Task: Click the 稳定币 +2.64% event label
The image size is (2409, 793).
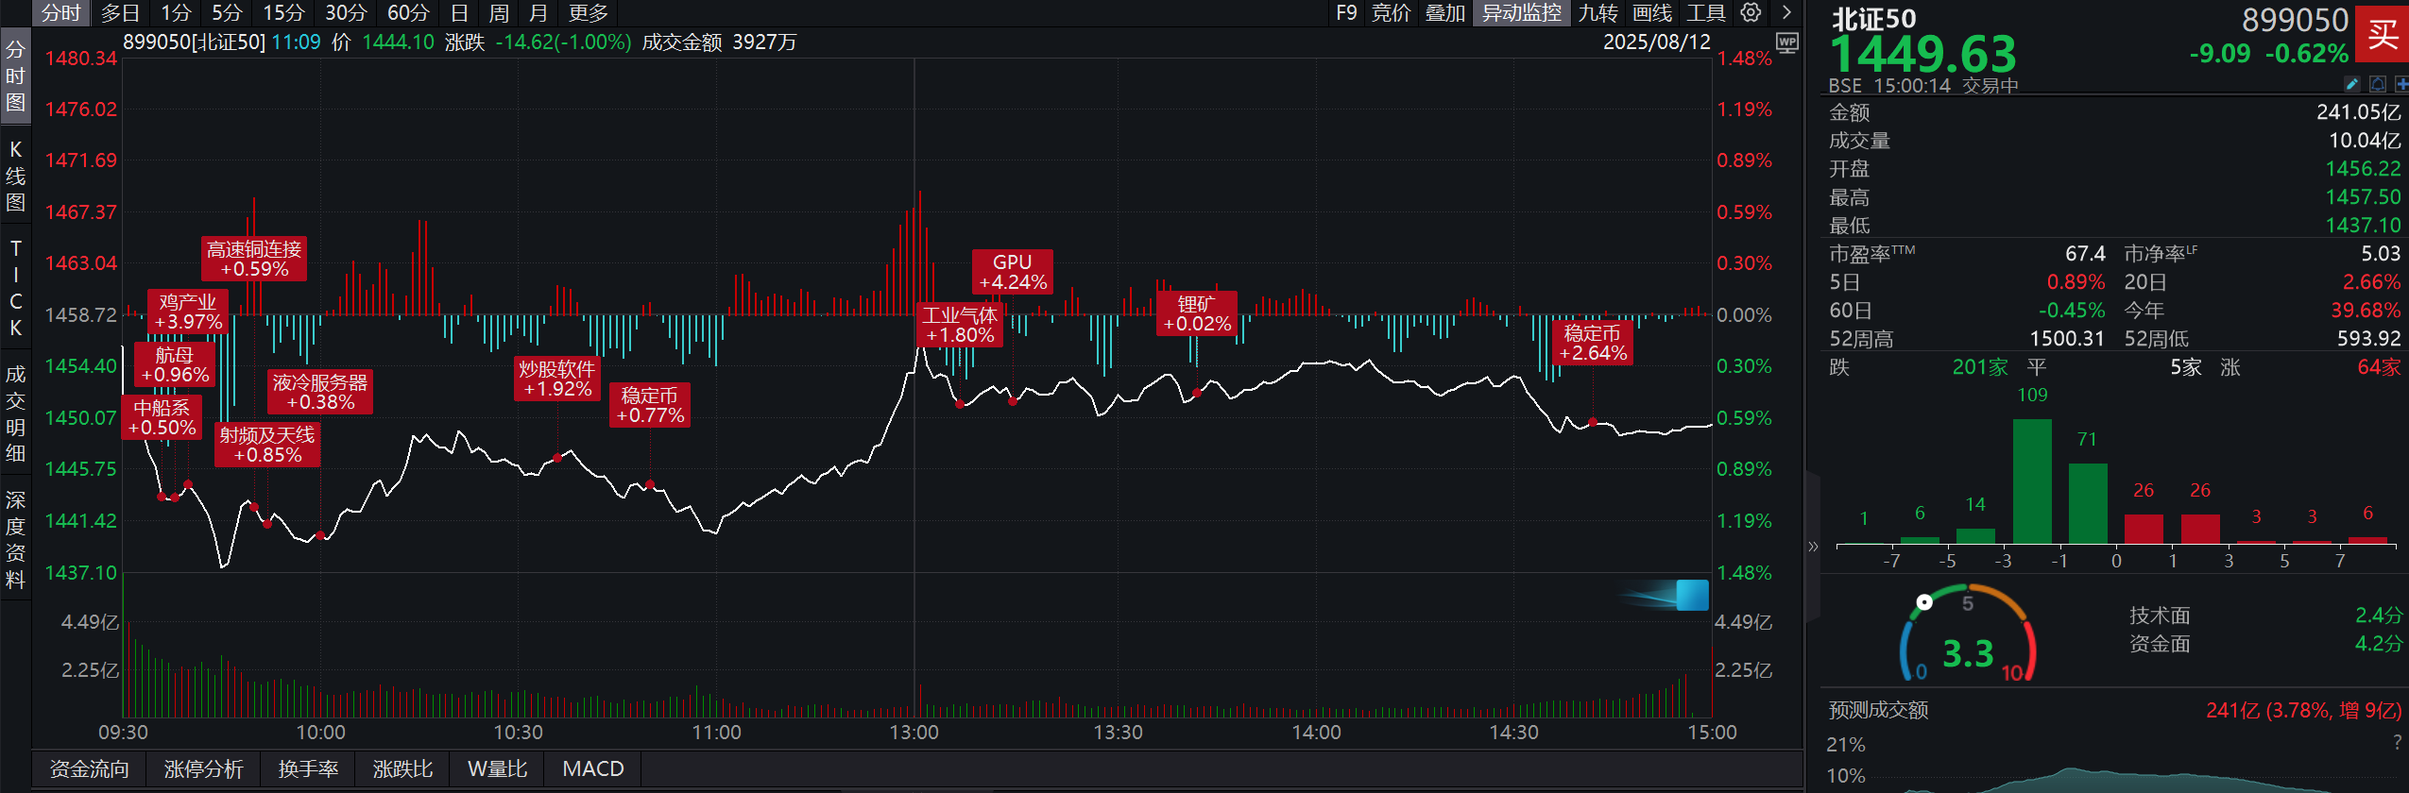Action: [x=1593, y=343]
